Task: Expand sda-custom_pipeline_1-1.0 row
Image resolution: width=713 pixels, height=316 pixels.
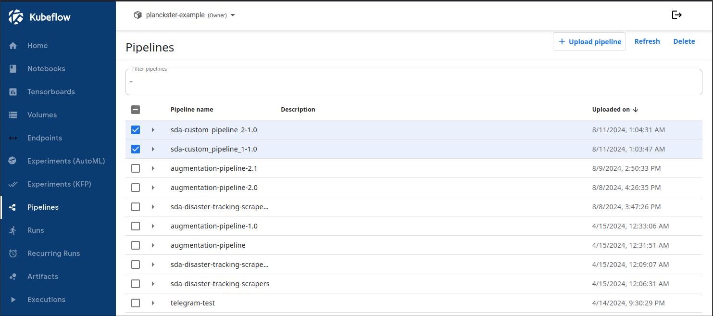Action: tap(153, 149)
